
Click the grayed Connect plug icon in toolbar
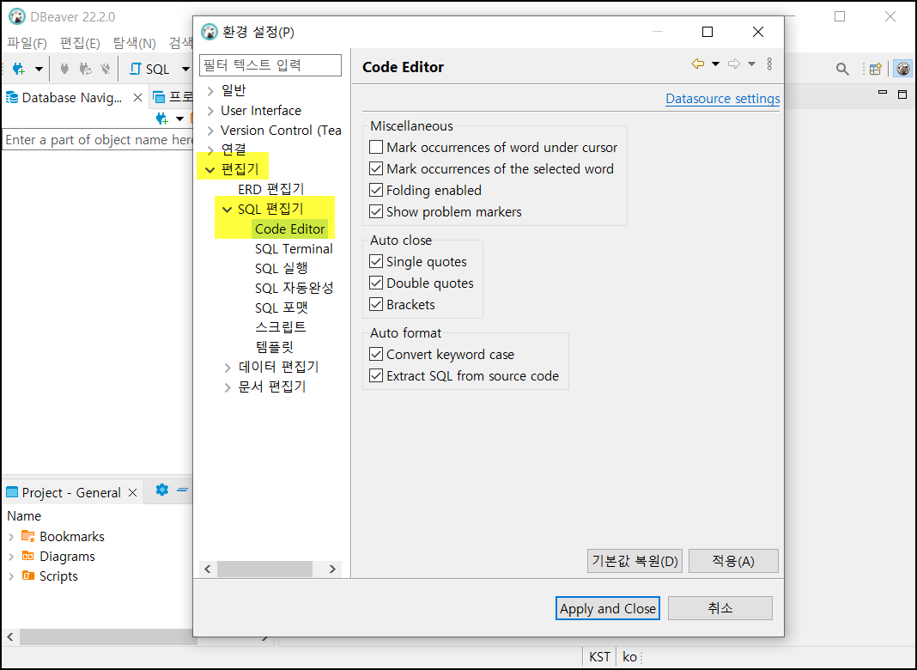point(64,69)
